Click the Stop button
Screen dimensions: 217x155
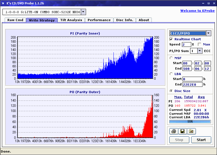[179, 140]
